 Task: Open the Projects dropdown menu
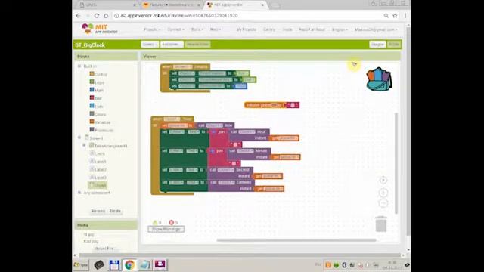(x=152, y=29)
